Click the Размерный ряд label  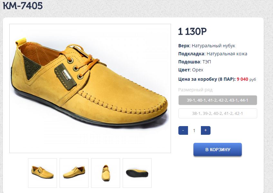tap(195, 90)
